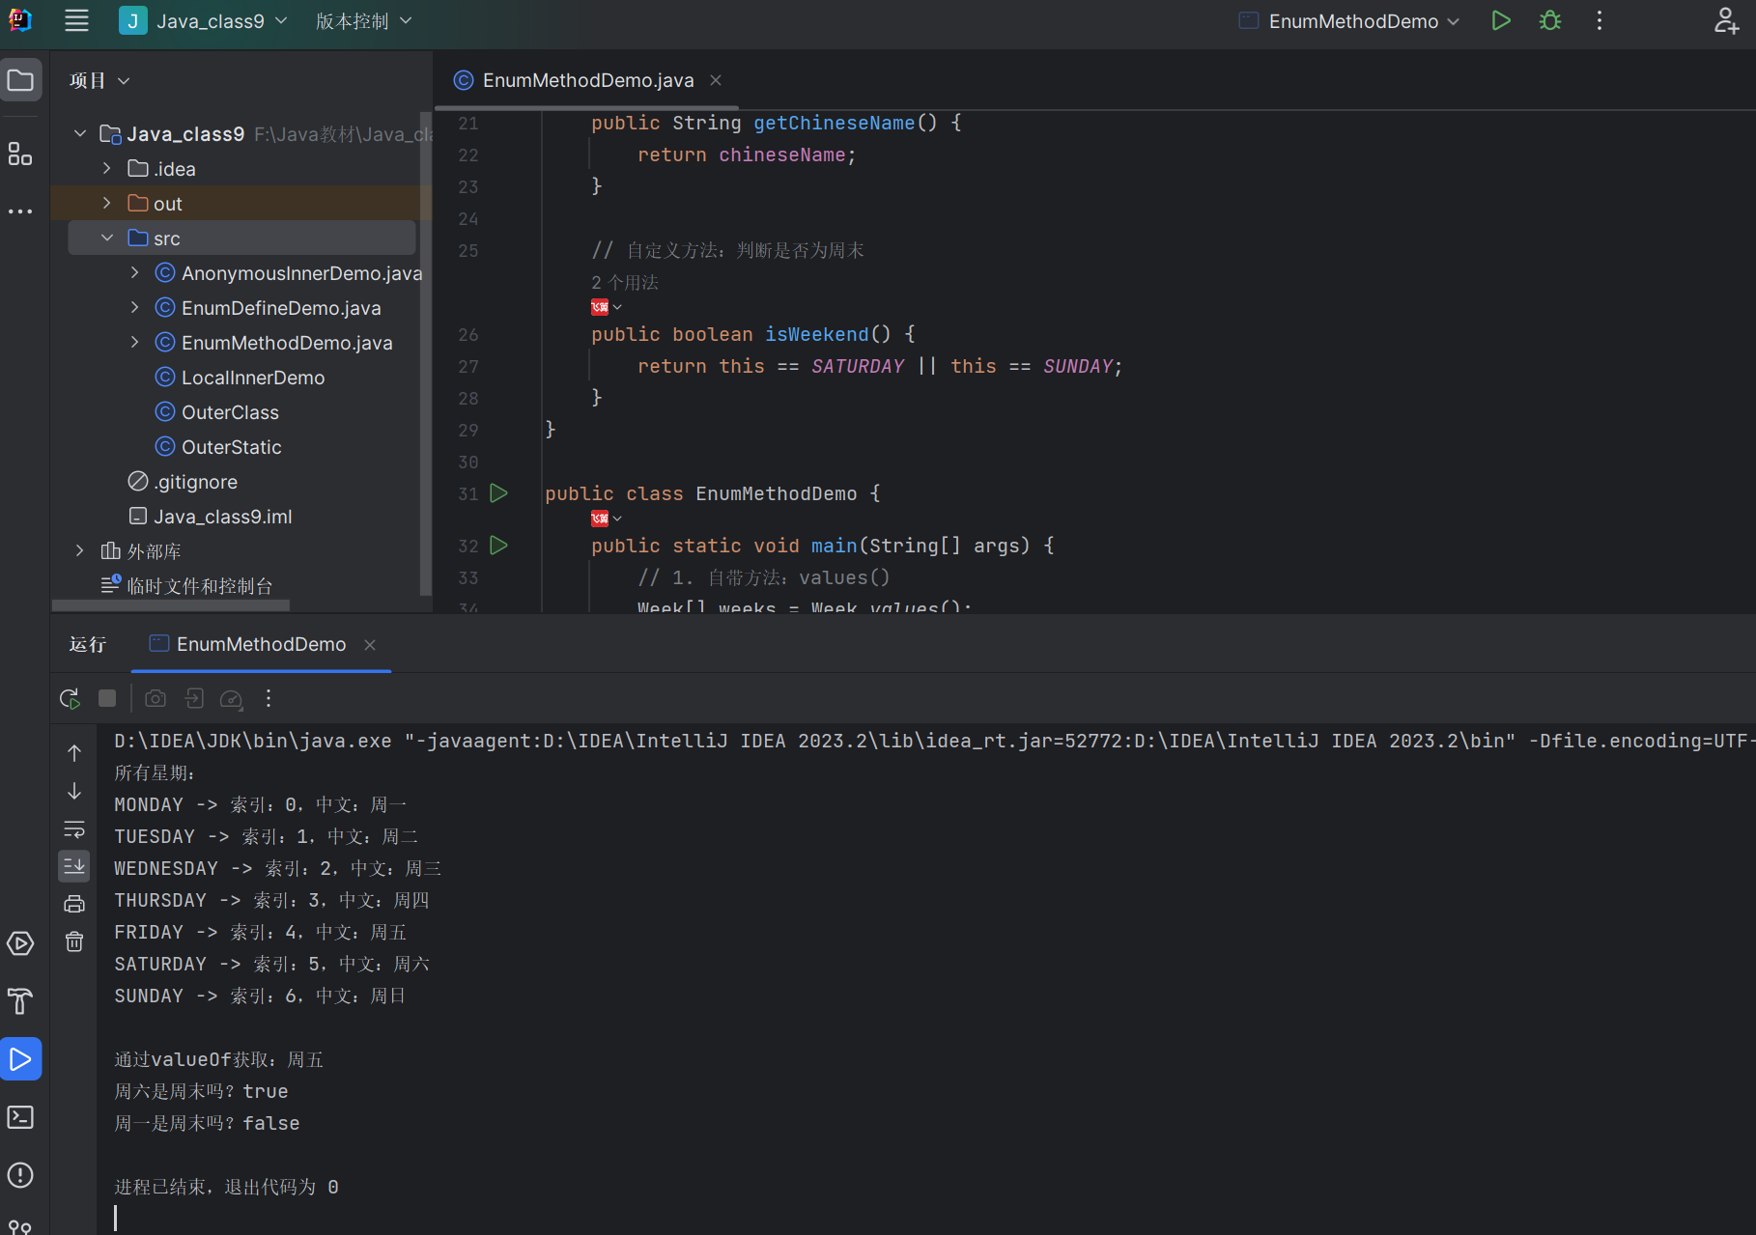Click the main method run gutter arrow

pyautogui.click(x=498, y=546)
